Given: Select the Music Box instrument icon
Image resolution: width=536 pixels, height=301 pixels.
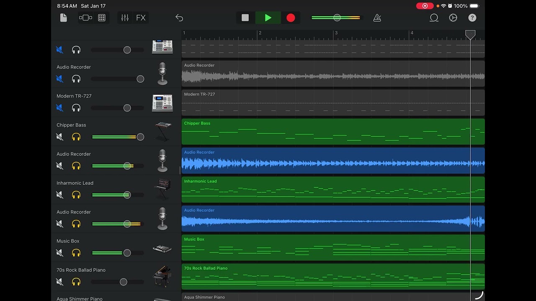Looking at the screenshot, I should point(162,249).
